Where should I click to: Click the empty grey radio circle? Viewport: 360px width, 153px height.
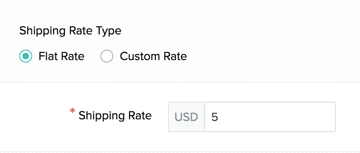(107, 56)
